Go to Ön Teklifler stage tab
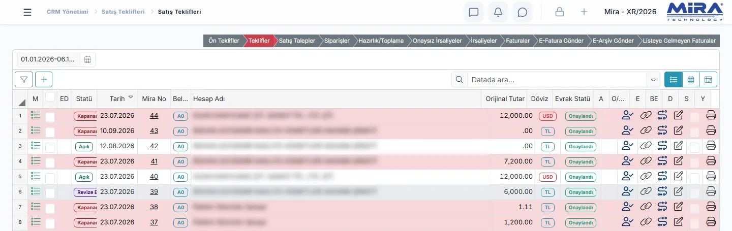Image resolution: width=732 pixels, height=231 pixels. tap(224, 41)
